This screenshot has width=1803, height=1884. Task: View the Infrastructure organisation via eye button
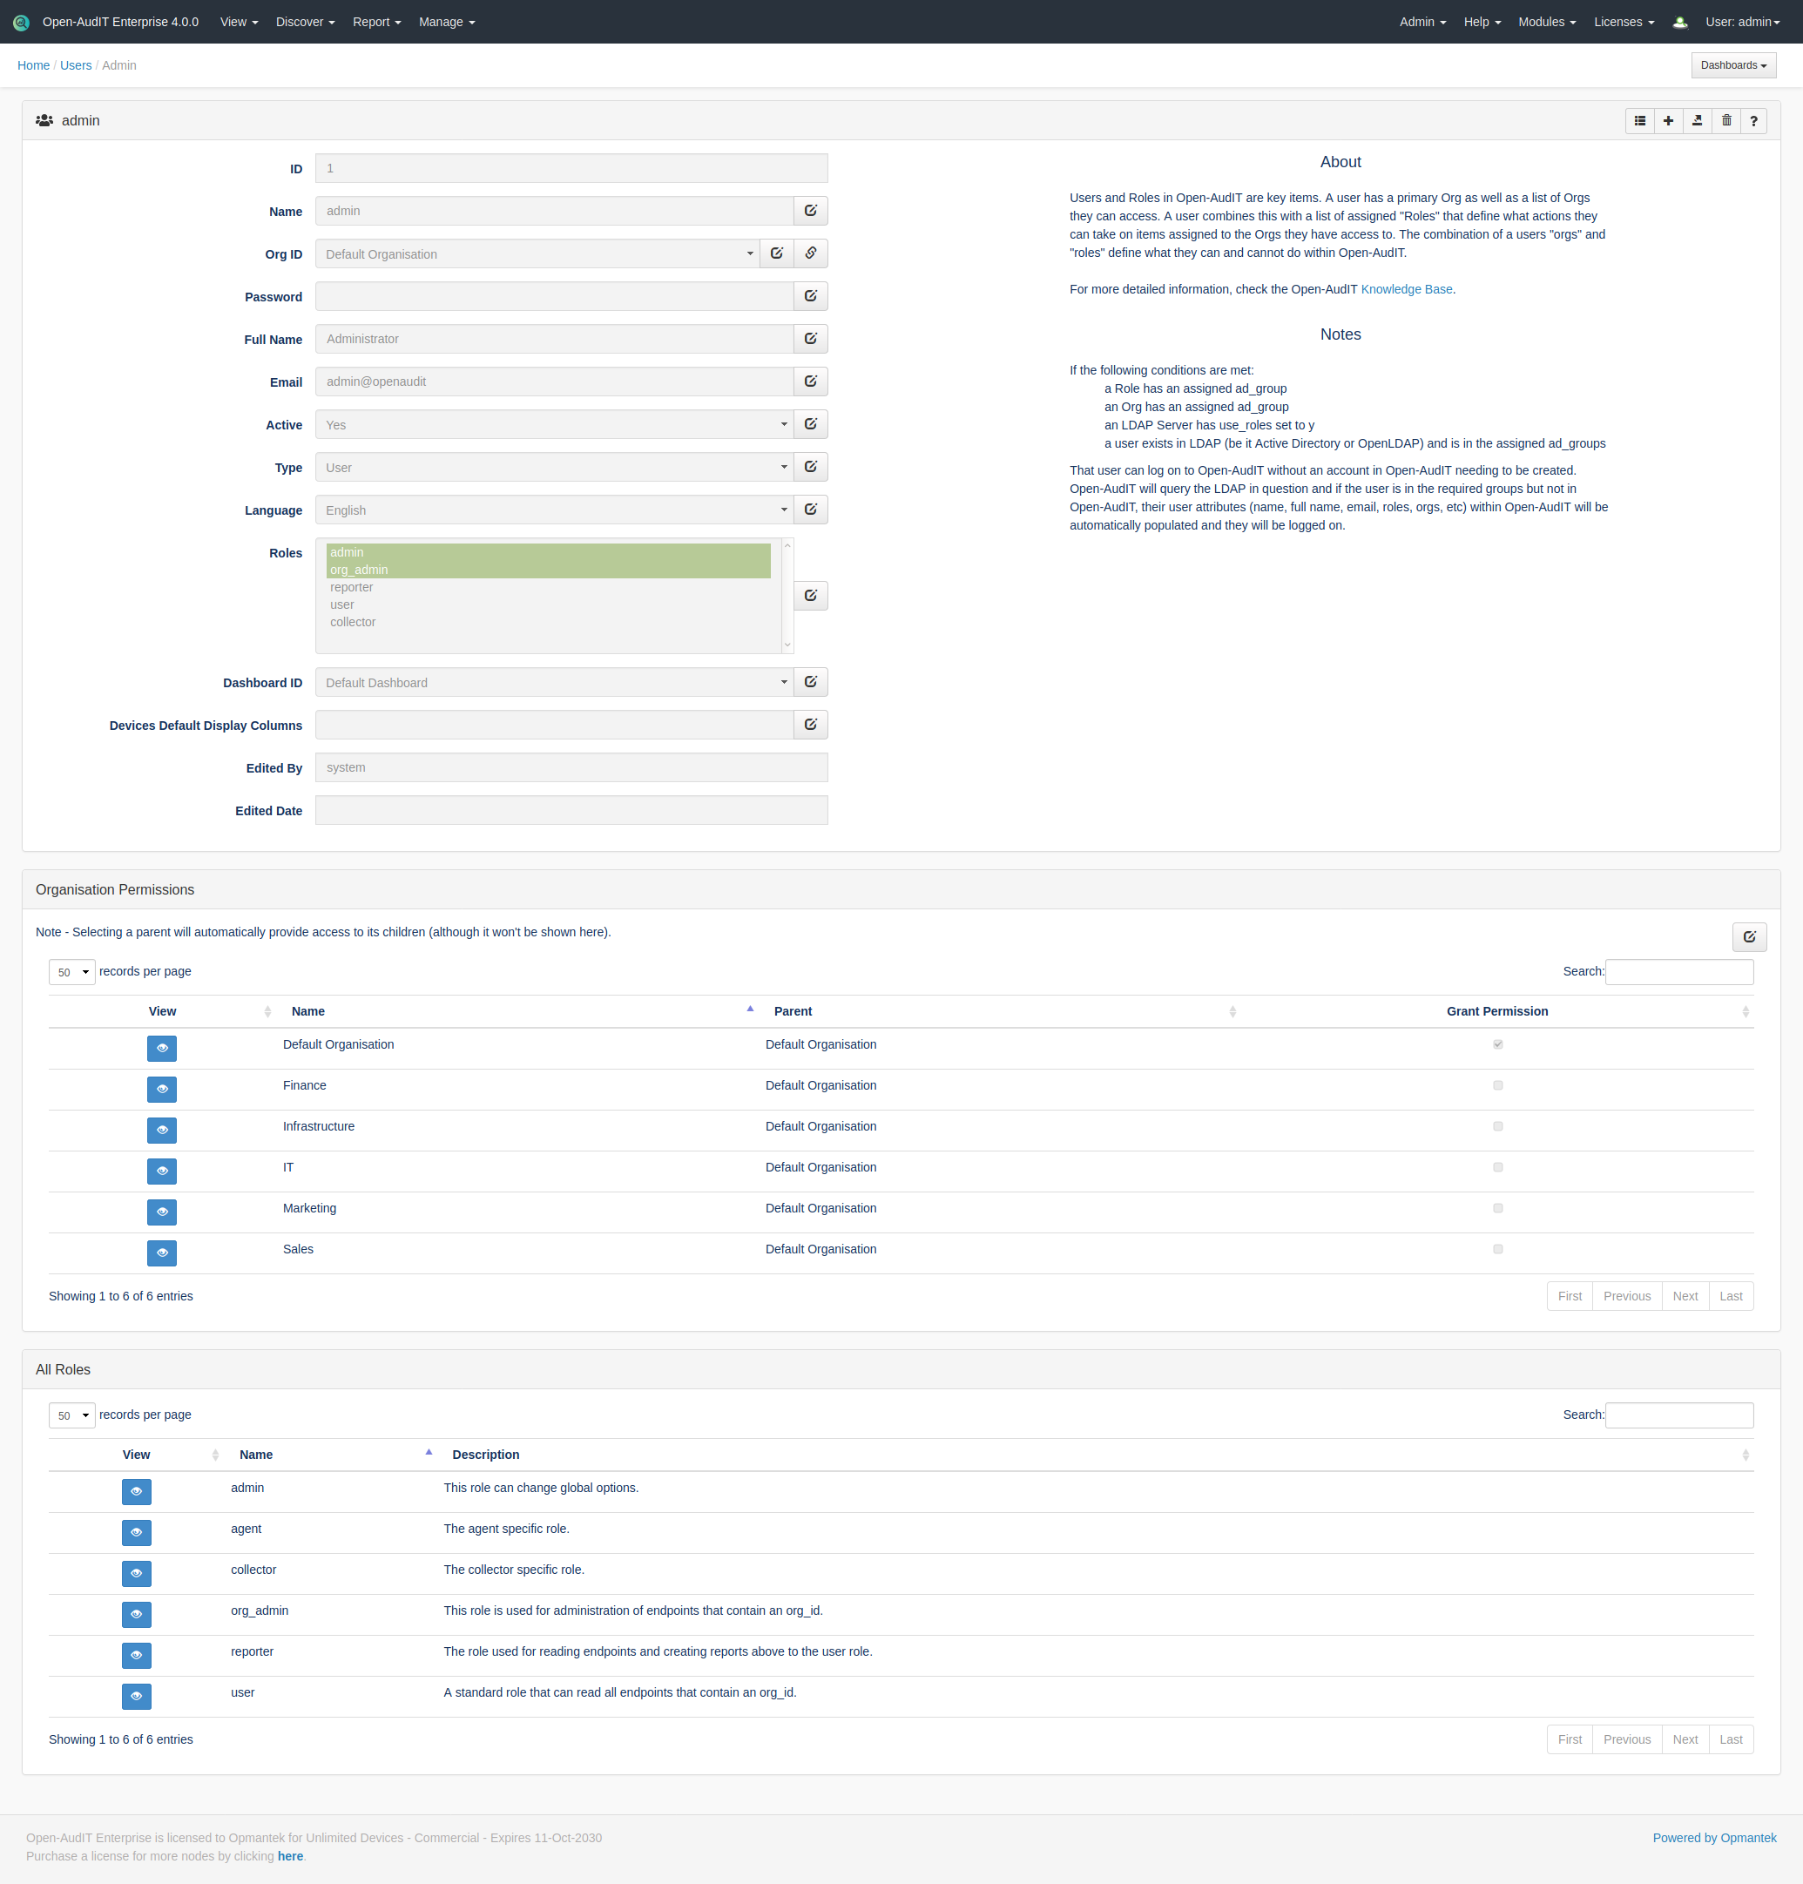(x=161, y=1131)
